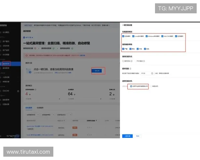Viewport: 200px width, 160px height.
Task: Click the blue scan-now button at panel bottom
Action: pos(127,136)
